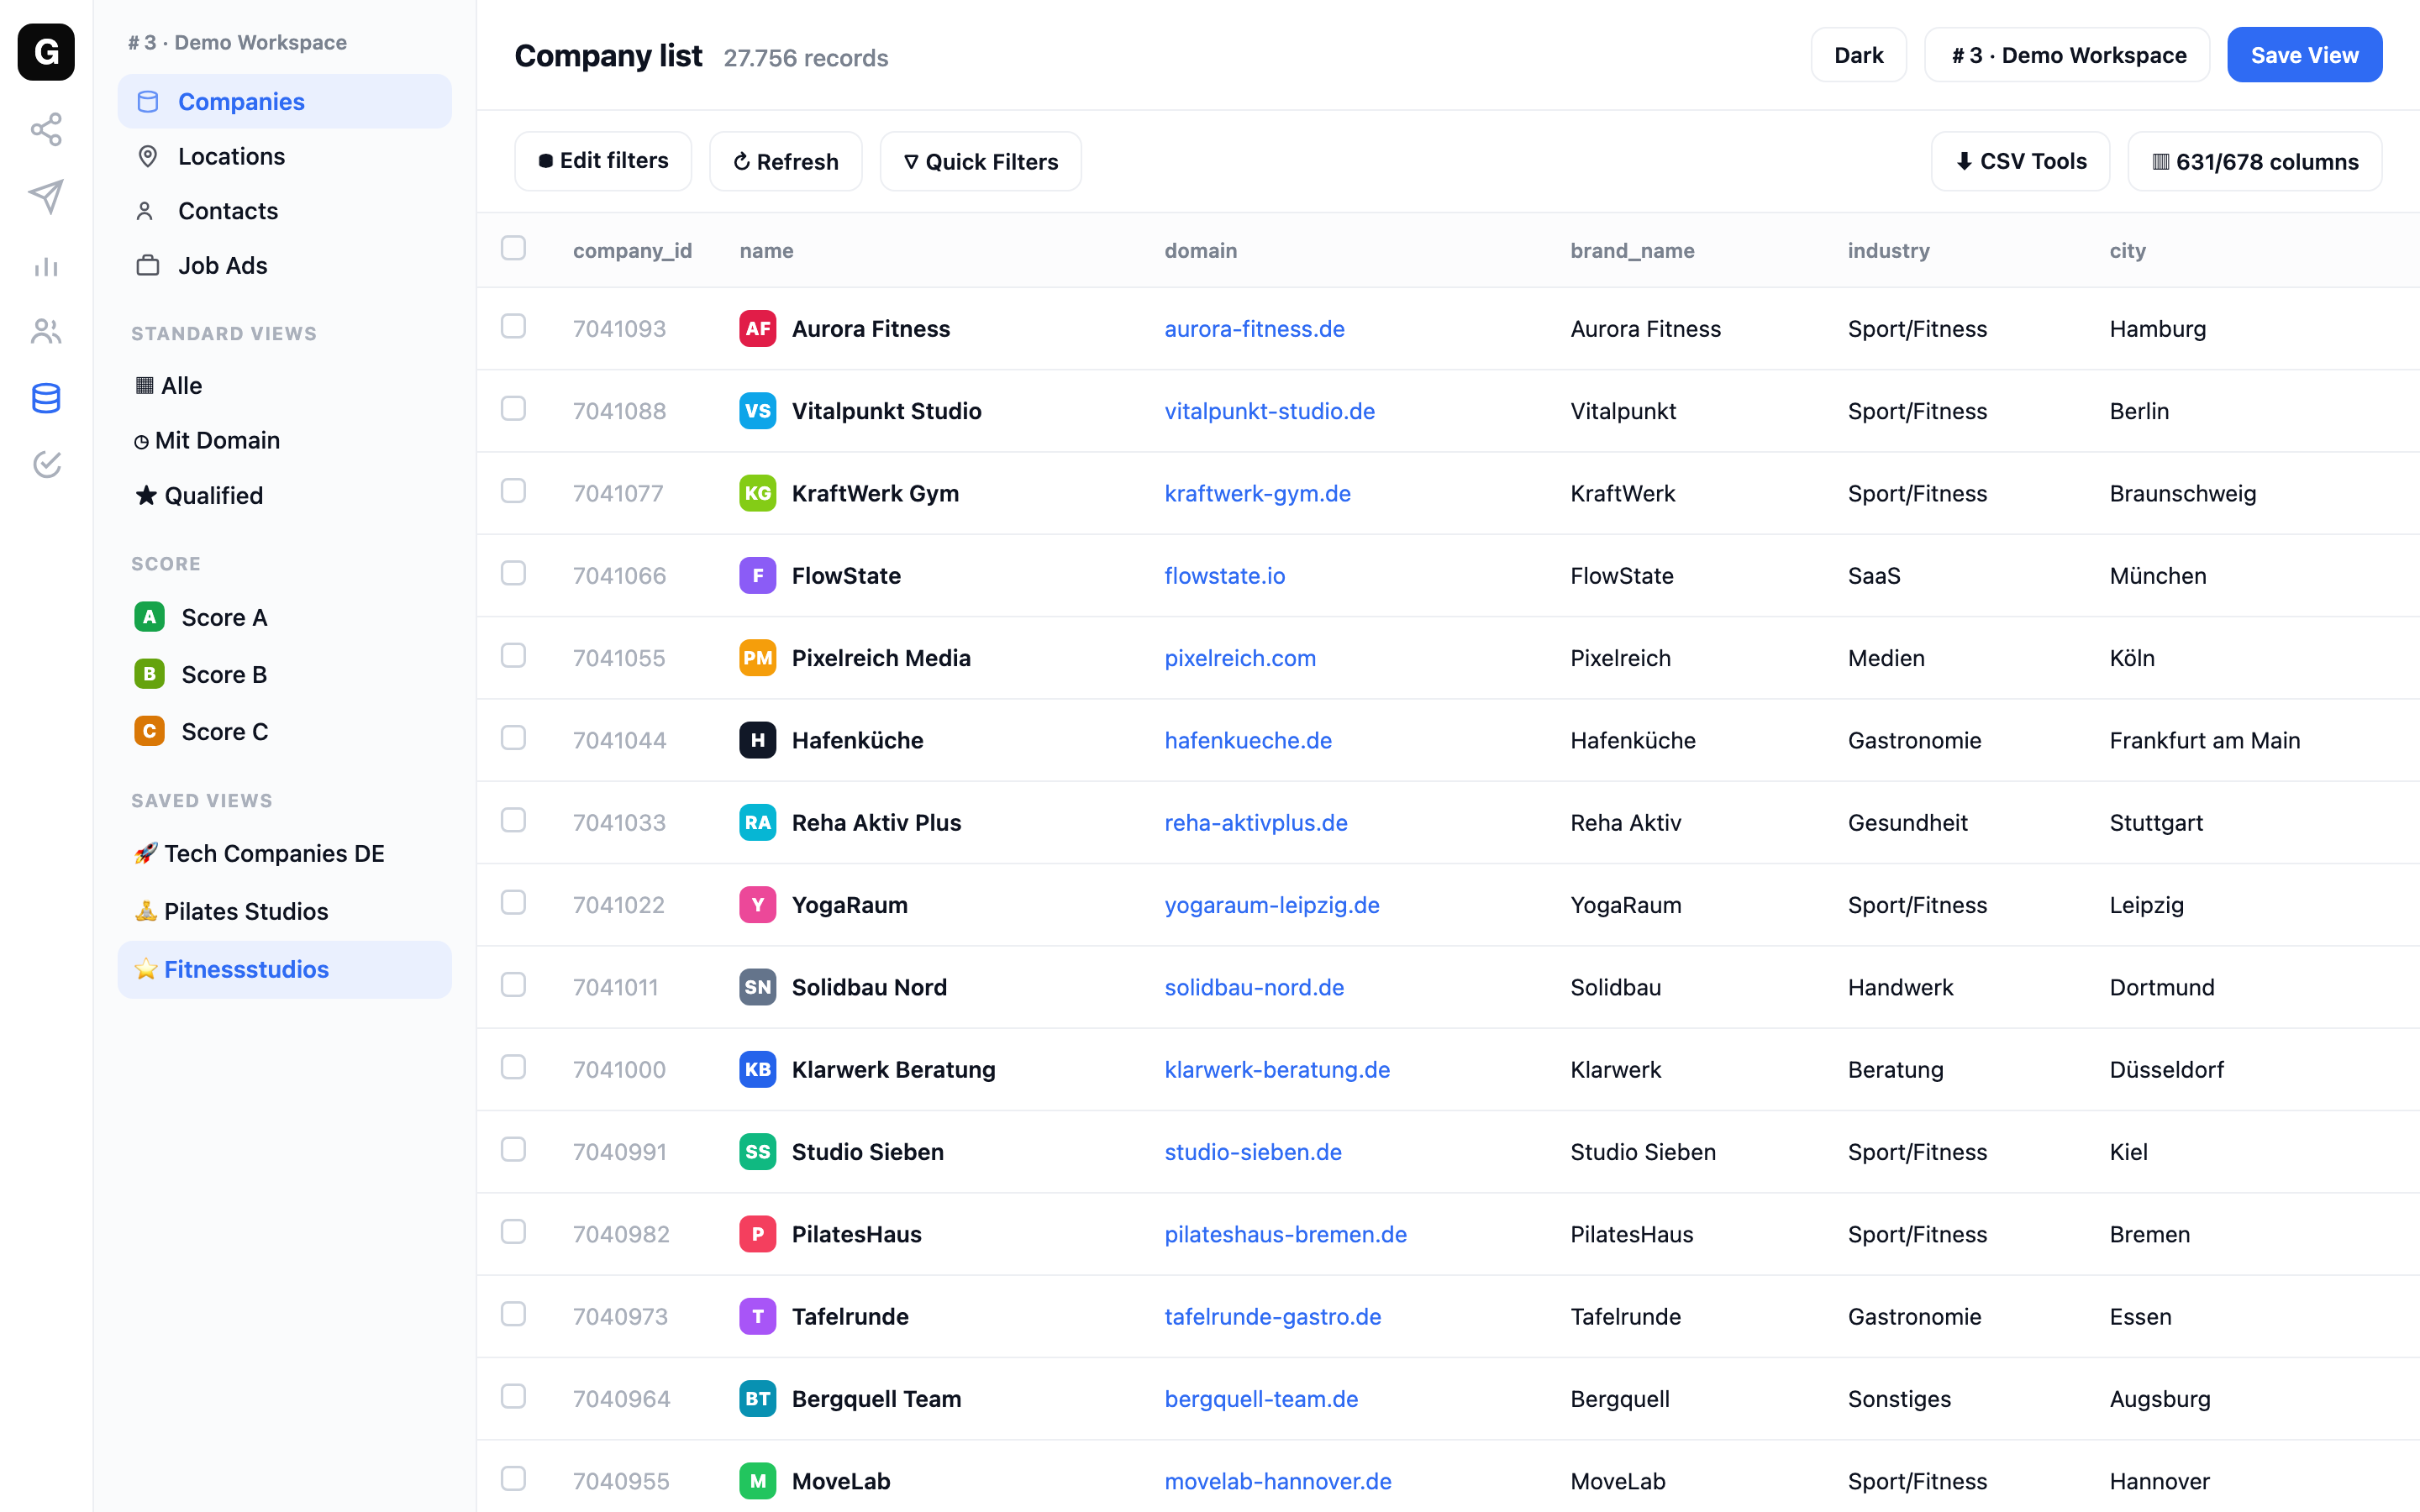Check the FlowState row checkbox
Viewport: 2420px width, 1512px height.
click(x=513, y=573)
